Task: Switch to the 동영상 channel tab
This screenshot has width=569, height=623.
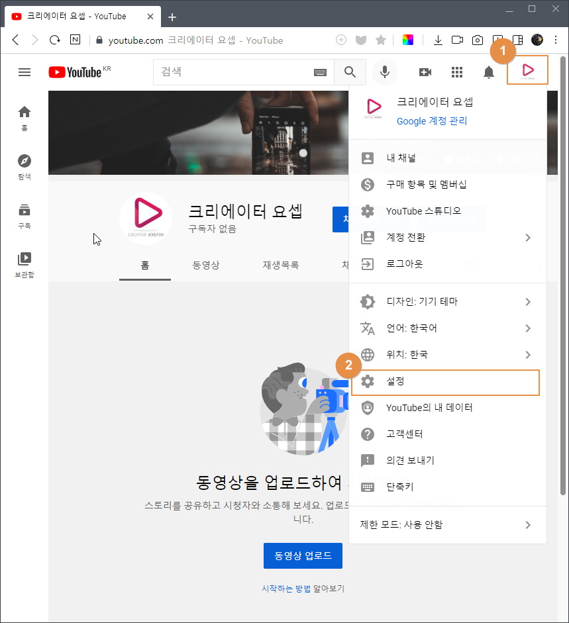Action: [206, 265]
